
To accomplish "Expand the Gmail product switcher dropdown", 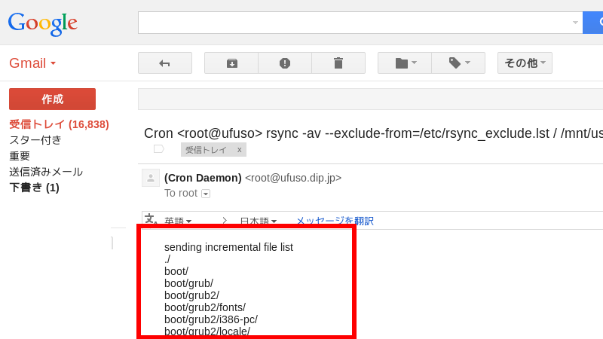I will pos(32,63).
